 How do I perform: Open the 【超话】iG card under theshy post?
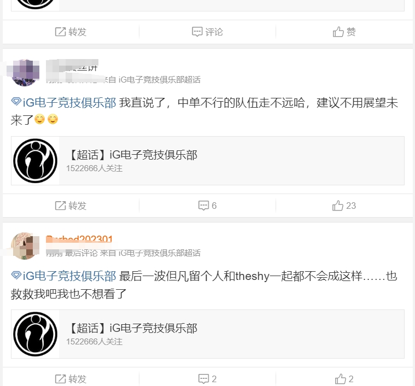coord(208,334)
